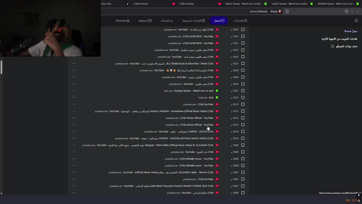
Task: Click YouTube favicon on ALSHAIKH, Bello - WAHAJ row
Action: point(217,172)
